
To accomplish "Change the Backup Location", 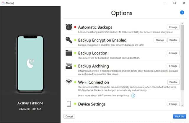I will 173,53.
